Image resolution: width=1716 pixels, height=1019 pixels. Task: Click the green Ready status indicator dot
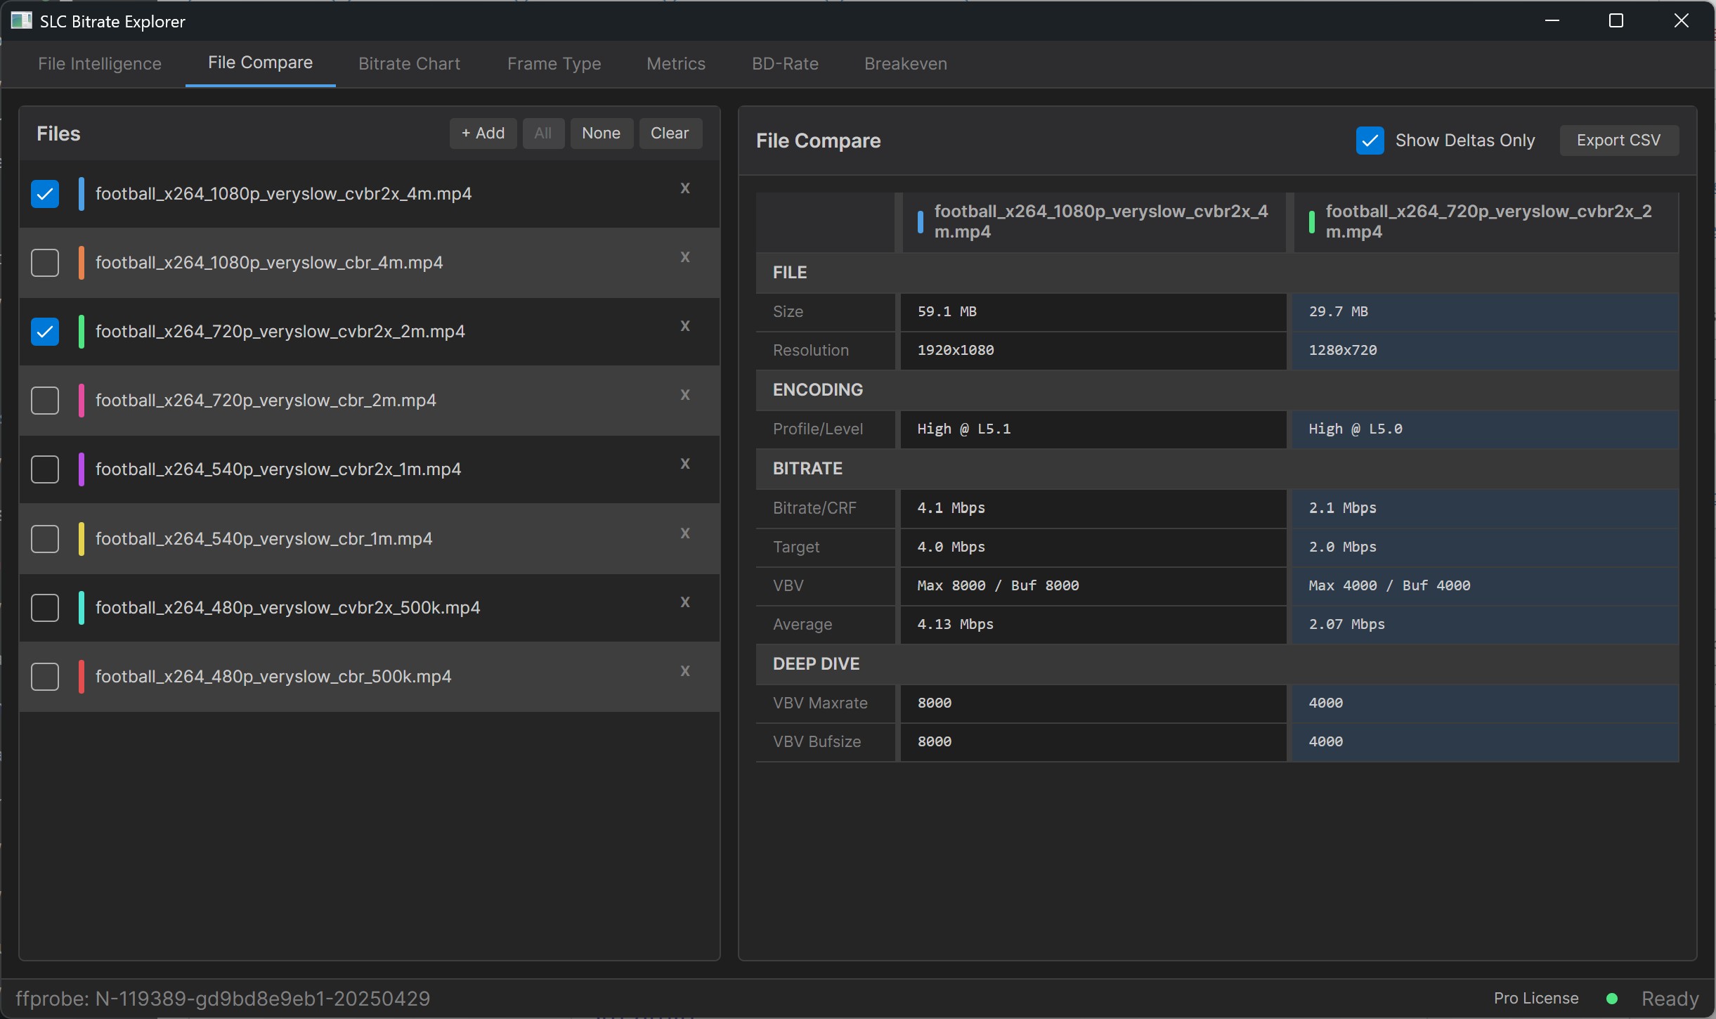pos(1612,999)
